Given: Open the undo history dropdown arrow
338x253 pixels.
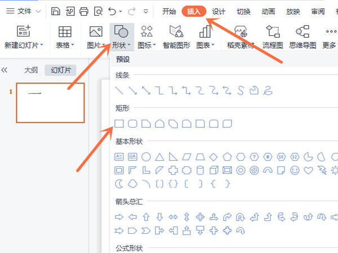Looking at the screenshot, I should point(121,11).
